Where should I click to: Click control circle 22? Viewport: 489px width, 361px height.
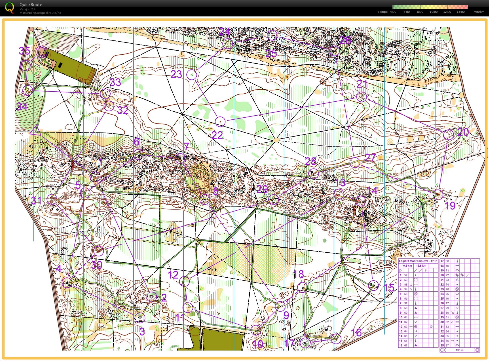pos(220,122)
